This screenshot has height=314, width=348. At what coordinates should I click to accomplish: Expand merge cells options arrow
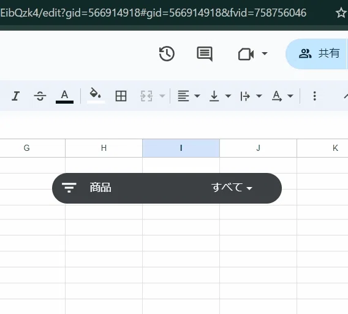click(162, 96)
